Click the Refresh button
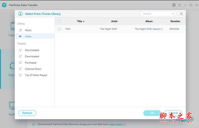Image resolution: width=199 pixels, height=128 pixels. click(27, 113)
